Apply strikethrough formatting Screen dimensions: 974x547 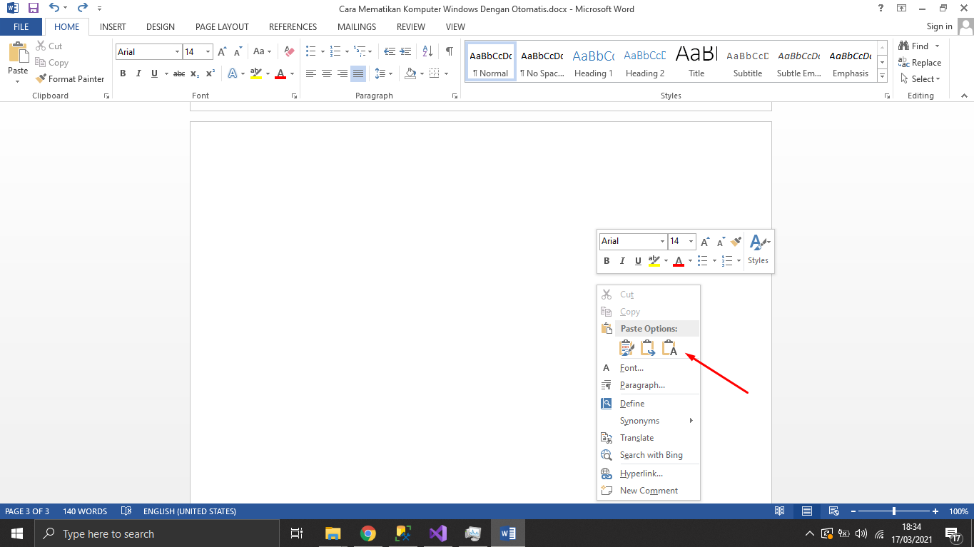coord(179,73)
